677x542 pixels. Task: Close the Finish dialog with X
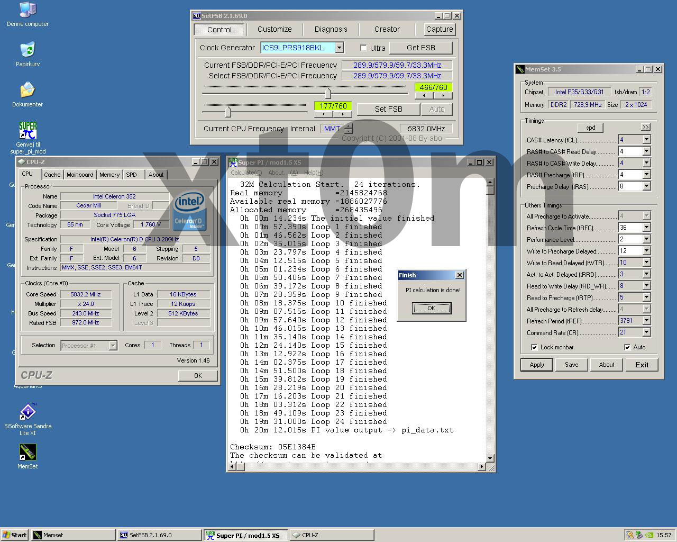coord(460,275)
